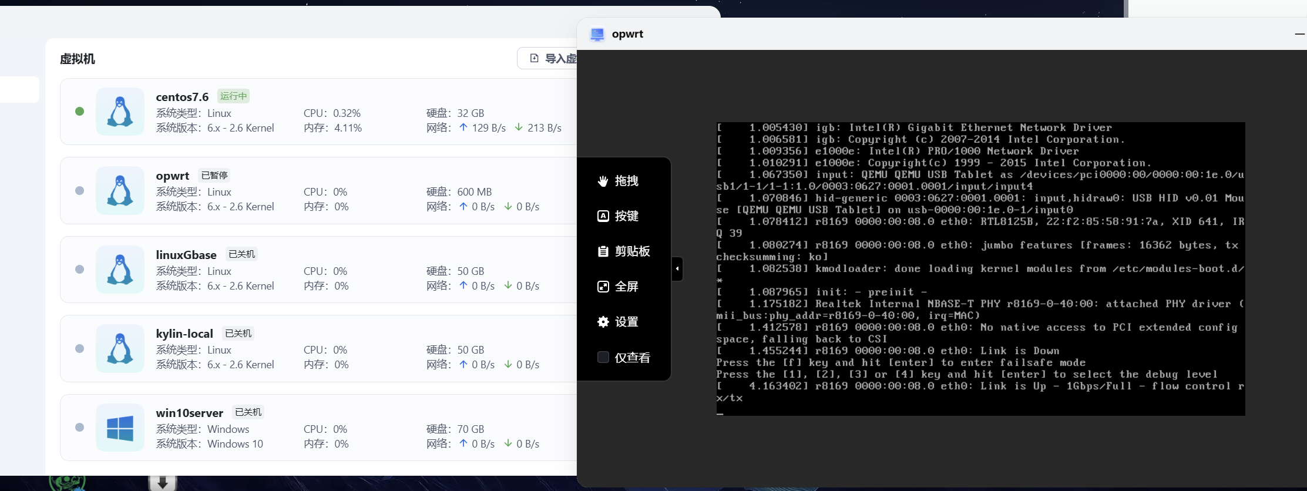This screenshot has width=1307, height=491.
Task: Click the 硬盘: 600 MB value for opwrt
Action: pyautogui.click(x=459, y=192)
